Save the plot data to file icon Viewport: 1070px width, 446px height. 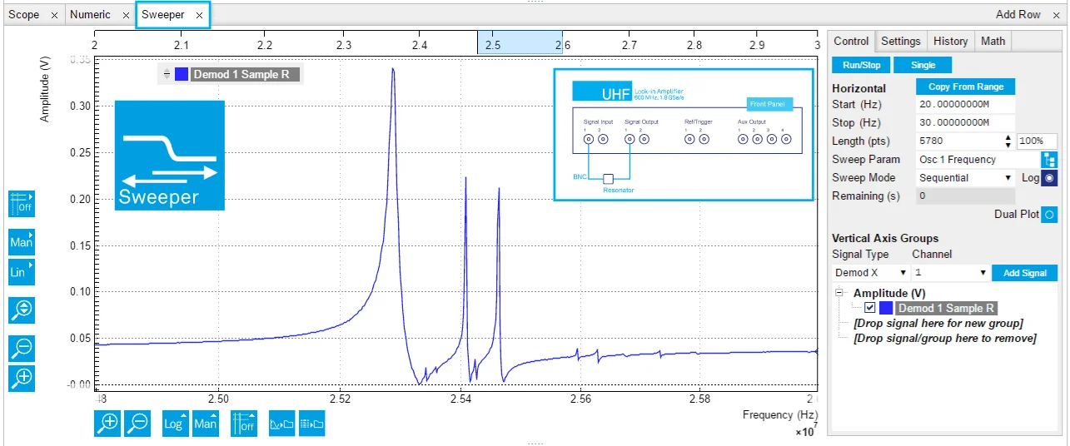(x=311, y=424)
